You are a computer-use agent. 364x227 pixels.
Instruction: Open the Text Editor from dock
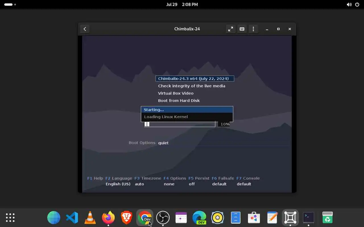coord(272,218)
